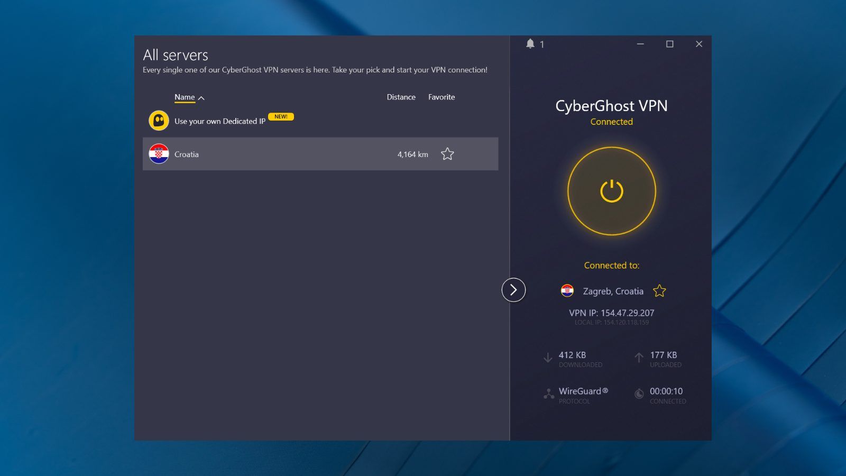
Task: Favorite the Croatia server star
Action: click(447, 154)
